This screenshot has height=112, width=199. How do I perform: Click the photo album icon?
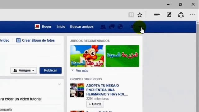(18, 40)
